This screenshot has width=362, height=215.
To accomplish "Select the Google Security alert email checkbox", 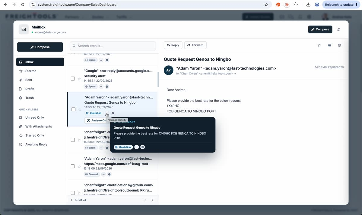I will 73,79.
